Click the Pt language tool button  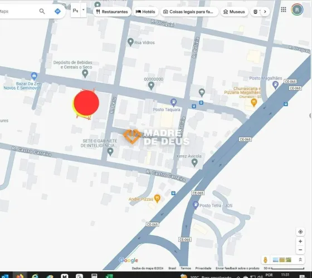[x=75, y=11]
